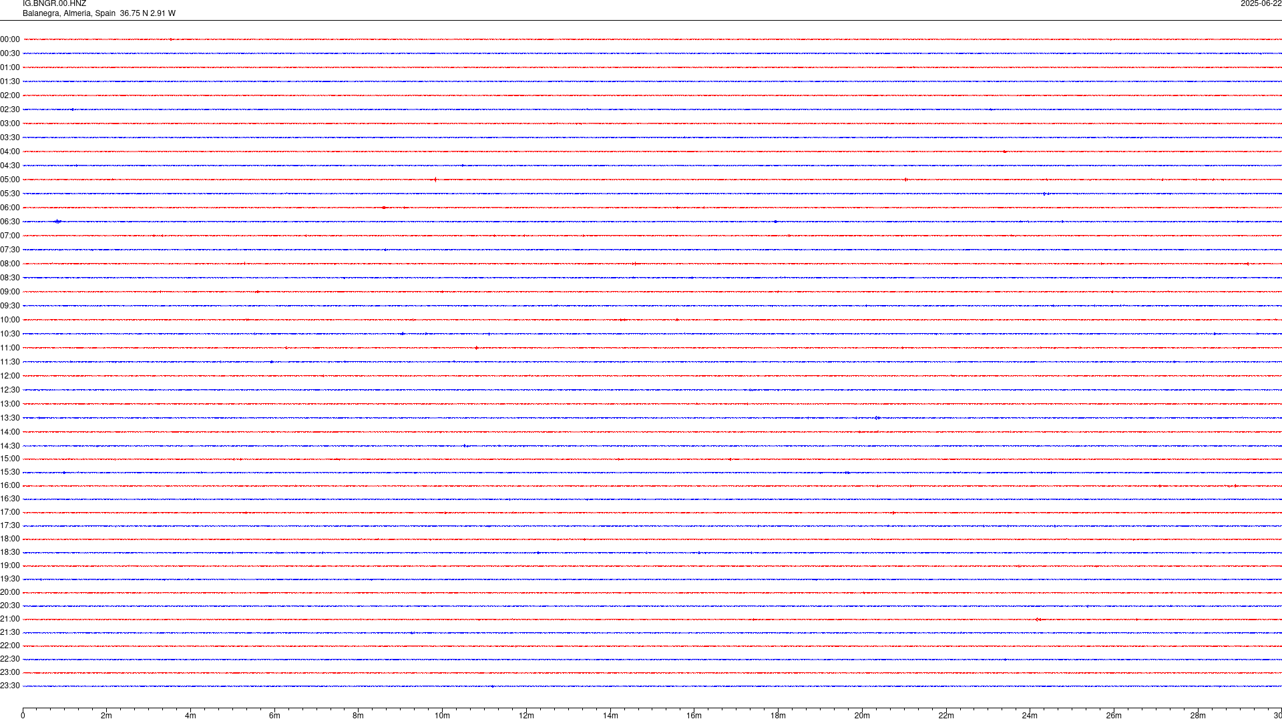
Task: Select the 13:30 time label
Action: tap(10, 418)
